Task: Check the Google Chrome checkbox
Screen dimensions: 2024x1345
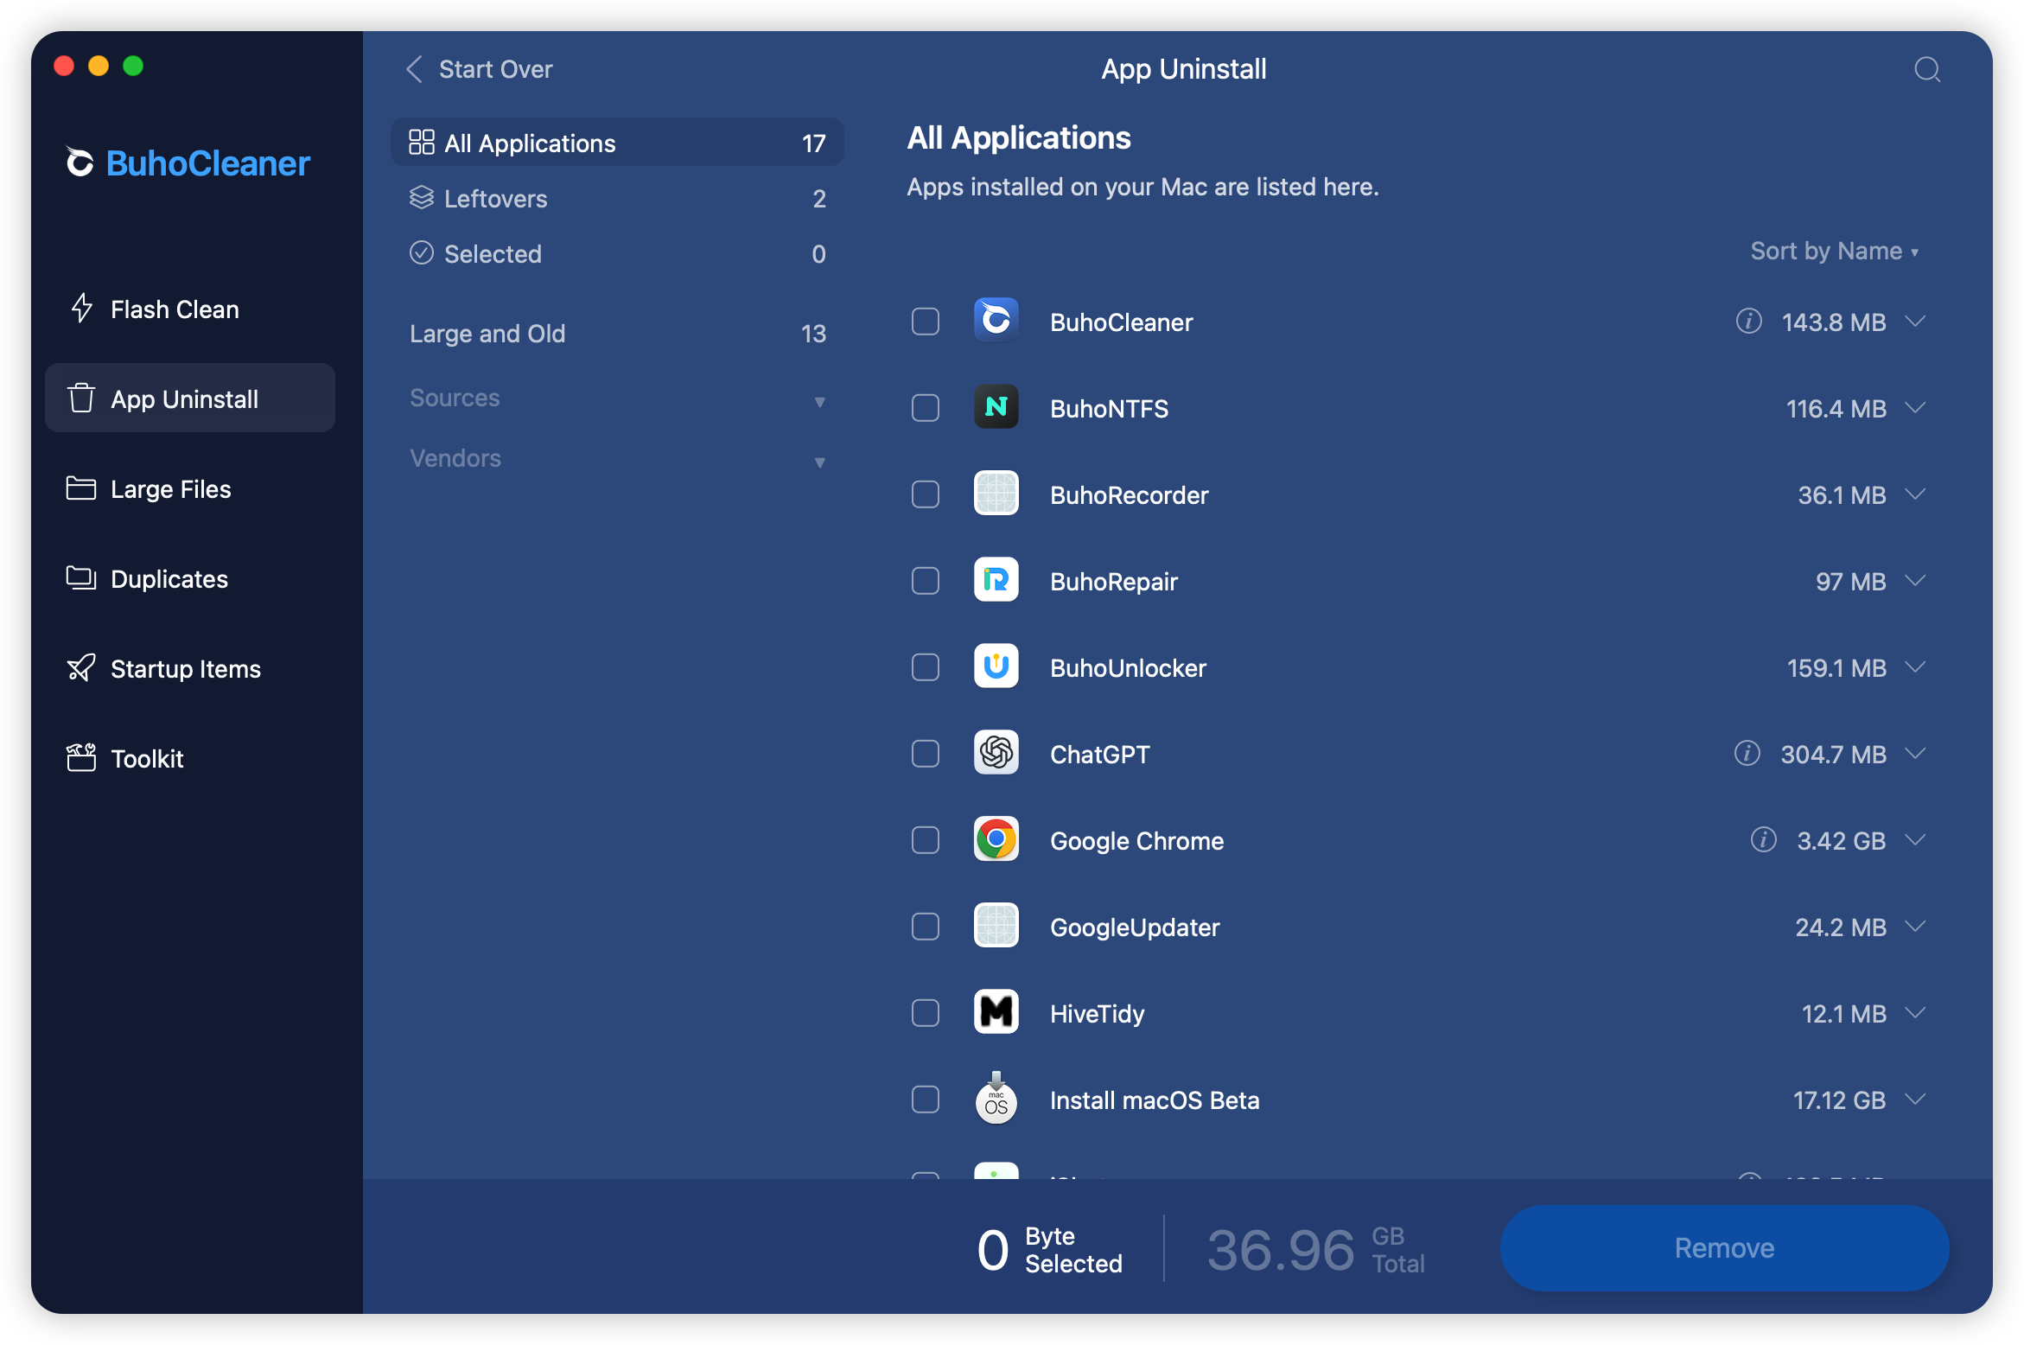Action: pyautogui.click(x=926, y=840)
